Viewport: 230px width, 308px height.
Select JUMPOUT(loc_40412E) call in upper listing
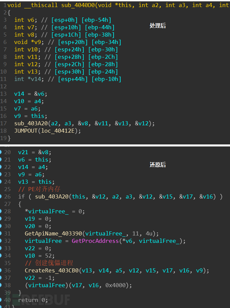tap(47, 131)
